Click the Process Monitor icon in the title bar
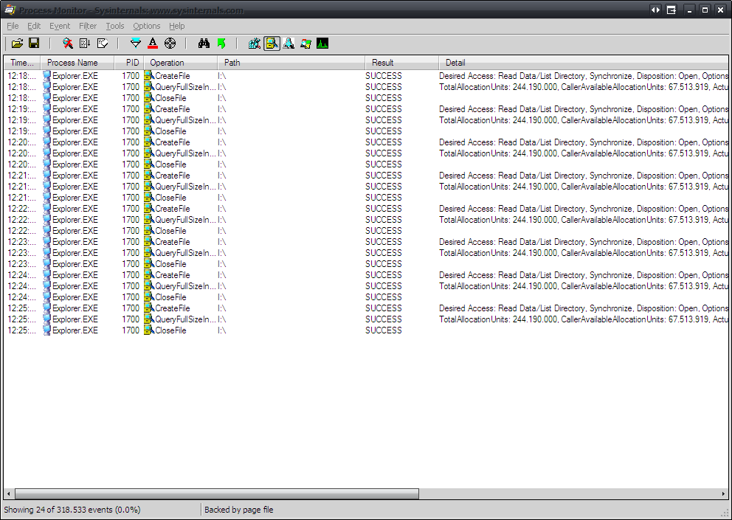This screenshot has height=520, width=732. tap(10, 10)
